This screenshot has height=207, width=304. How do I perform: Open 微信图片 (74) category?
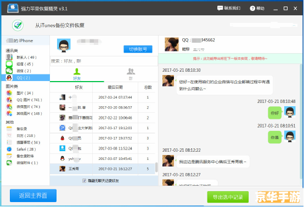click(26, 107)
